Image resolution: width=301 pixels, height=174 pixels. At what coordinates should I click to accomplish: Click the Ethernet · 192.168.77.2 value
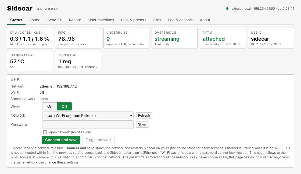58,86
